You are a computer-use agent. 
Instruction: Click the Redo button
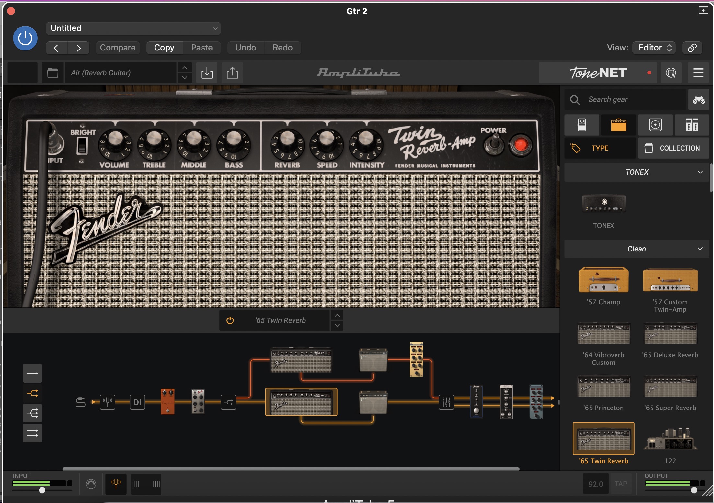click(x=282, y=48)
